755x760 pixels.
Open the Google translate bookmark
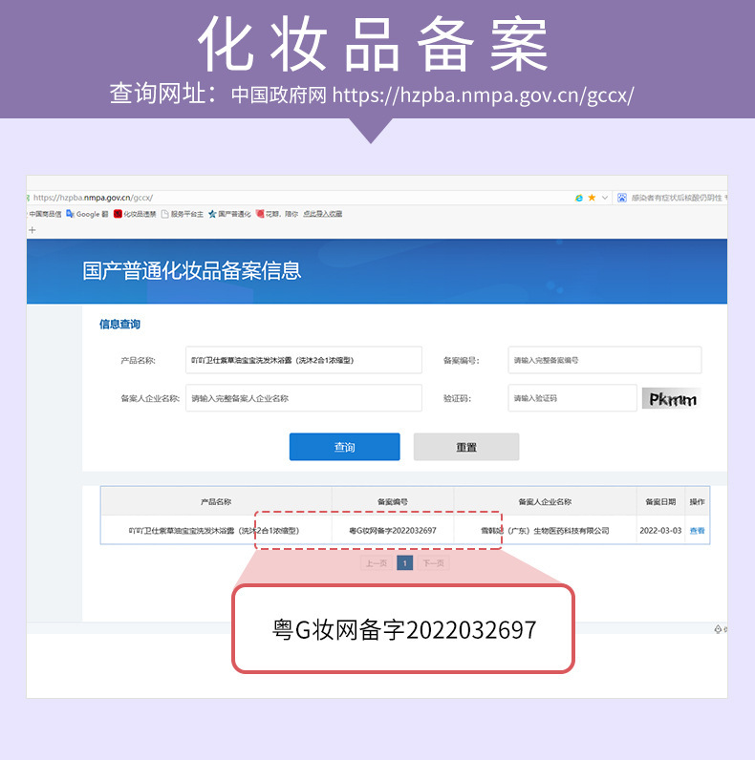point(87,214)
